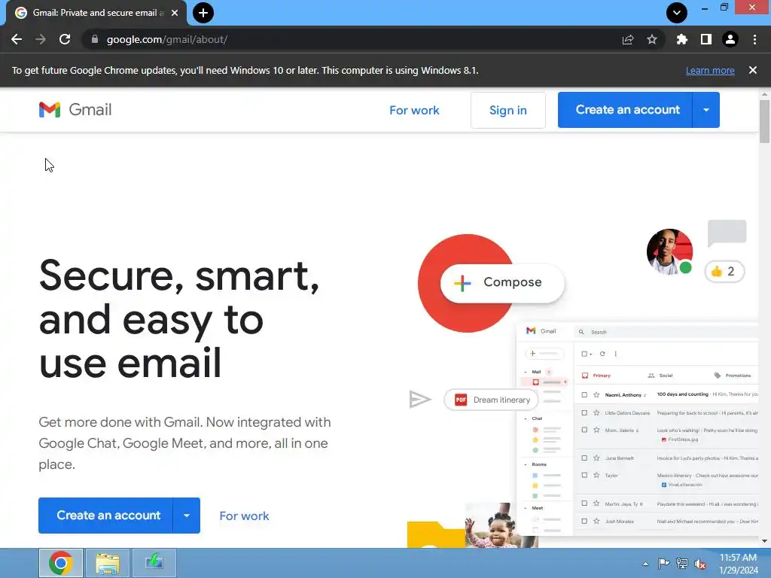
Task: Click the Action Center flag tray icon
Action: click(663, 564)
